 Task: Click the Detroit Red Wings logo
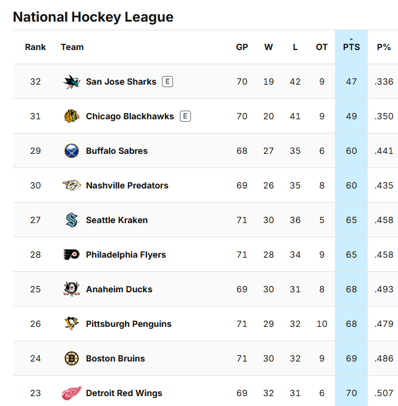tap(72, 393)
